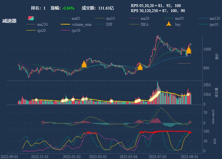This screenshot has height=159, width=222.
Task: Toggle ma120 legend item
Action: tap(204, 18)
